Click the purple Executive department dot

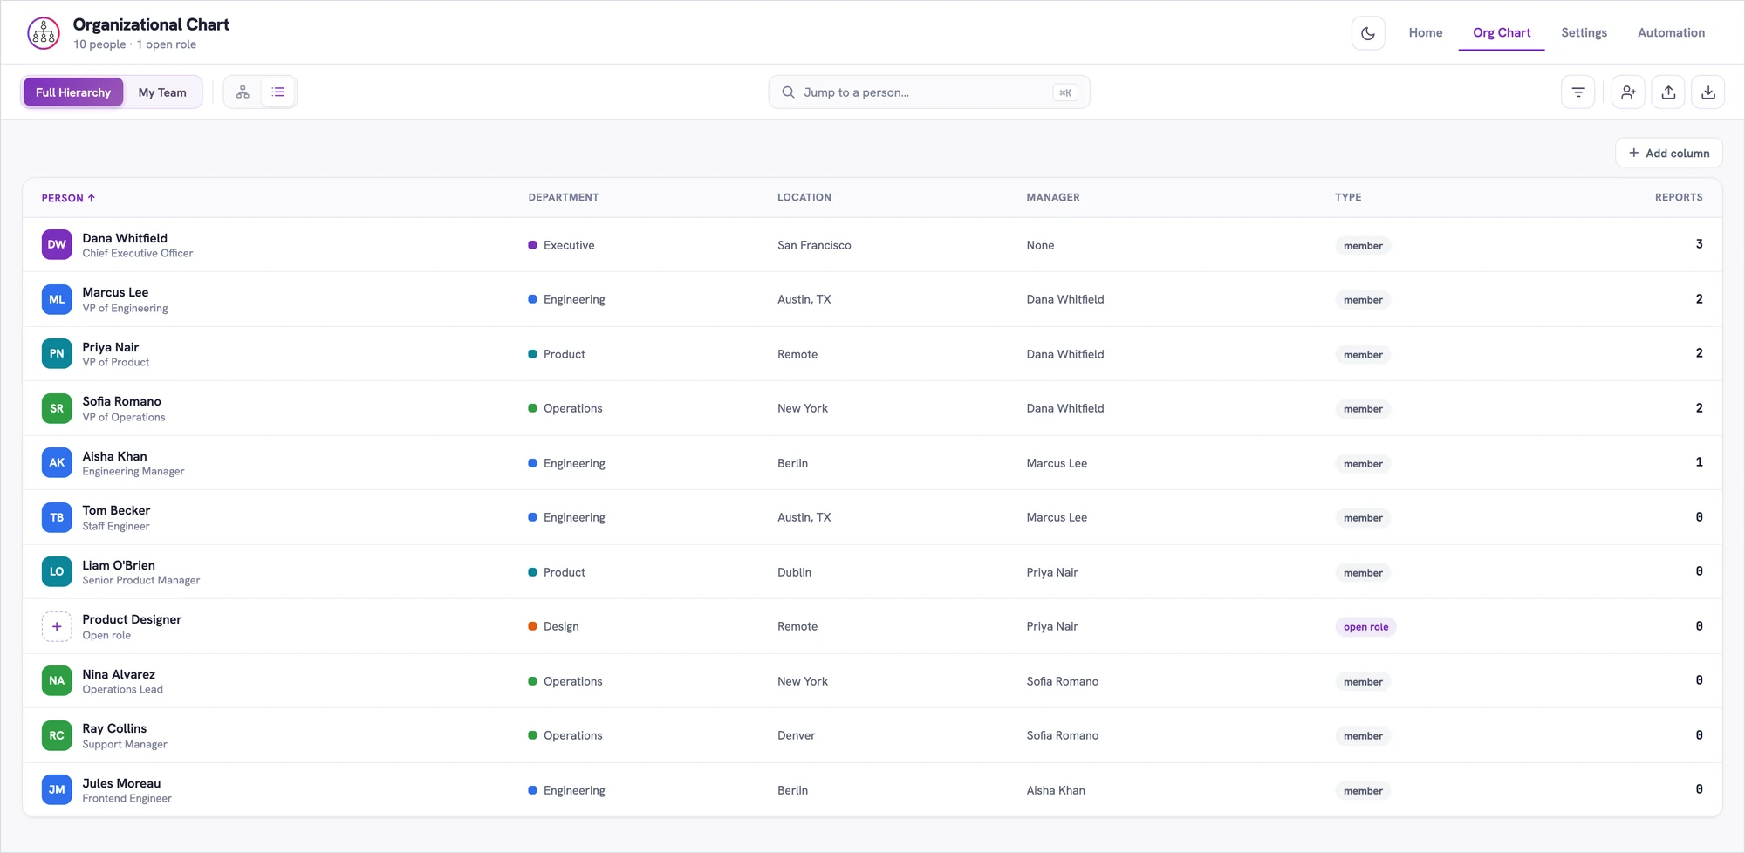(x=532, y=245)
